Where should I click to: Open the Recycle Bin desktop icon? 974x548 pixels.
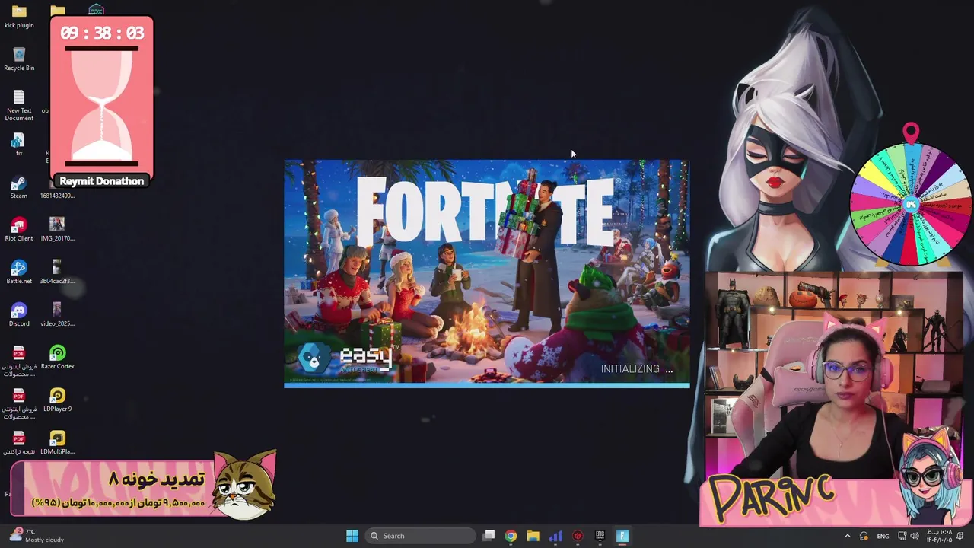coord(19,59)
